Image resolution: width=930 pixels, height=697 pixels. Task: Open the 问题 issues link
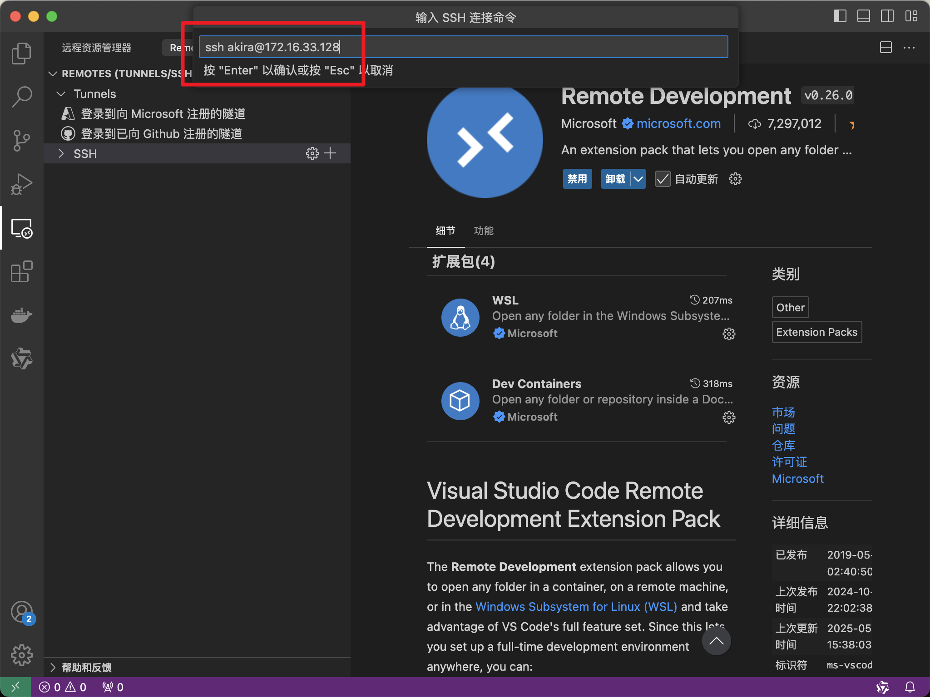point(783,429)
